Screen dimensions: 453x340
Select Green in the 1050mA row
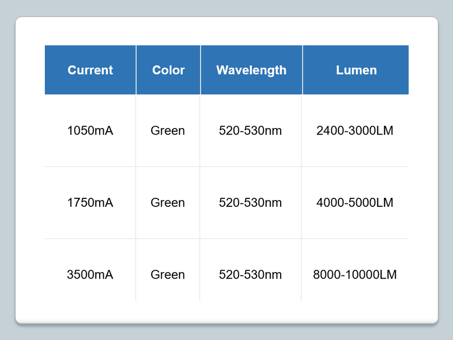click(x=168, y=131)
